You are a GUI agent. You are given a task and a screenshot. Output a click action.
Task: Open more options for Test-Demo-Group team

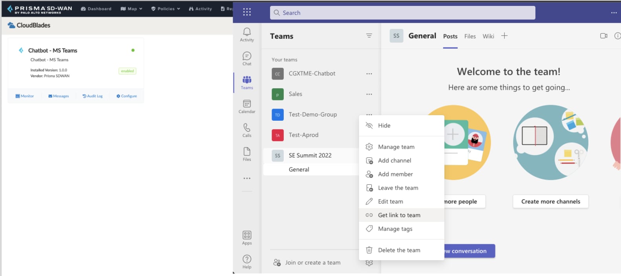coord(369,114)
